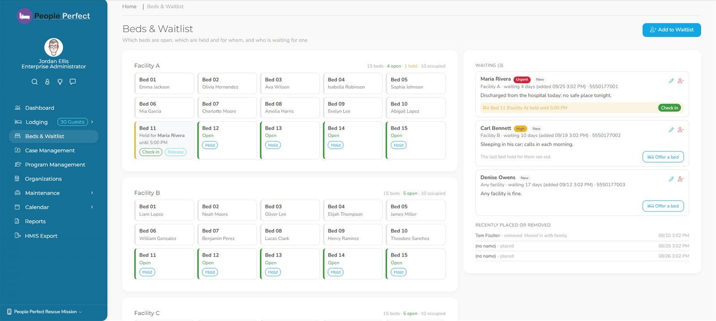716x321 pixels.
Task: Open Reports in sidebar
Action: pyautogui.click(x=54, y=221)
